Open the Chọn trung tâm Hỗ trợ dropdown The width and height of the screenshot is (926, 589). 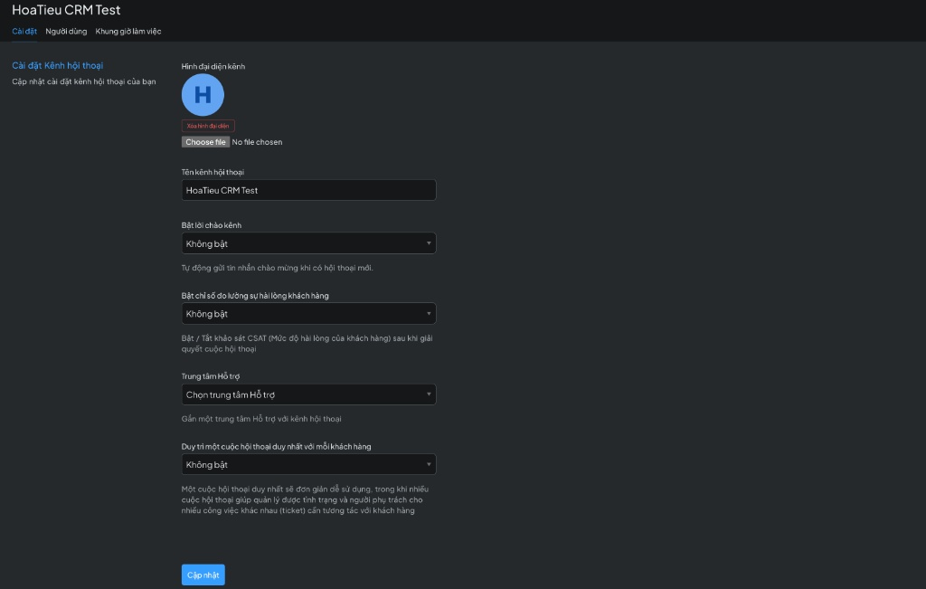[x=308, y=394]
